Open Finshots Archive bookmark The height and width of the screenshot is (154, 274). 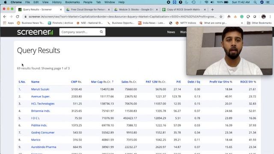tap(60, 23)
